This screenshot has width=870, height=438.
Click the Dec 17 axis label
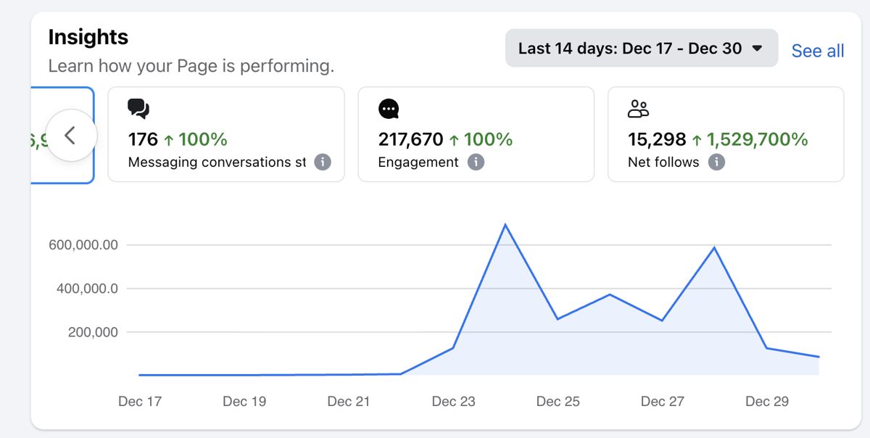(x=140, y=401)
